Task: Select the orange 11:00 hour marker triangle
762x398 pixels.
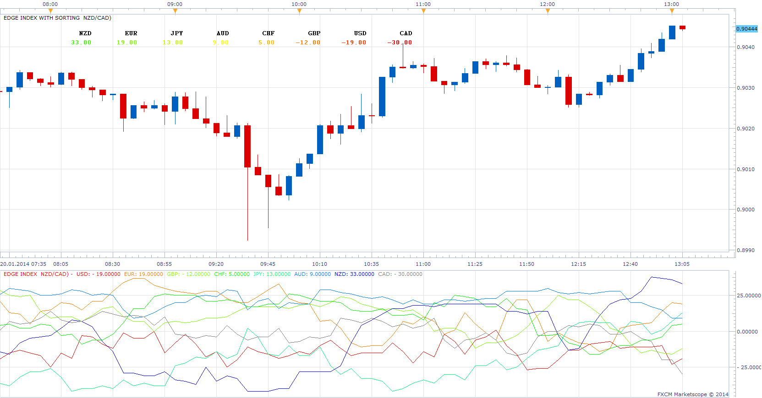Action: [423, 11]
